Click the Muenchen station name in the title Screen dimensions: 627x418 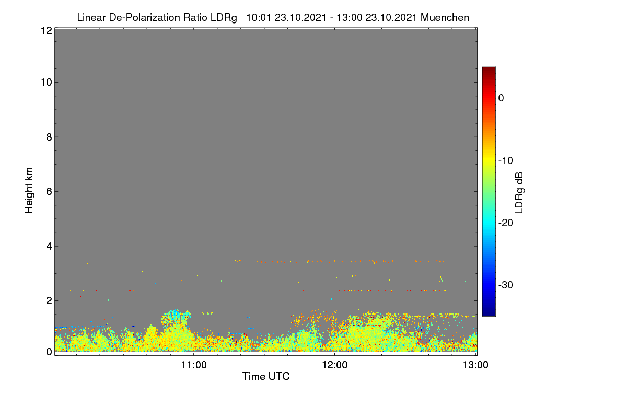445,18
